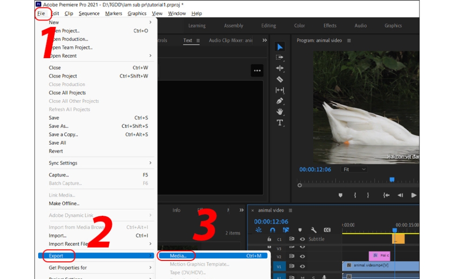466x279 pixels.
Task: Close the animal video timeline tab
Action: [x=253, y=211]
